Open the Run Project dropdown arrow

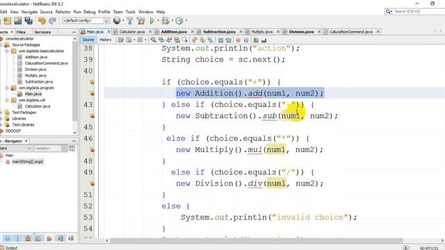[158, 21]
